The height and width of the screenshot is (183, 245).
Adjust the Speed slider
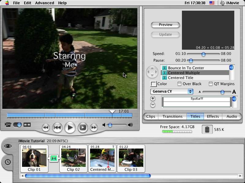(x=203, y=54)
